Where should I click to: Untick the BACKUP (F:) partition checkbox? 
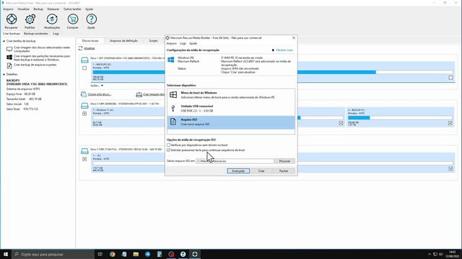point(450,123)
